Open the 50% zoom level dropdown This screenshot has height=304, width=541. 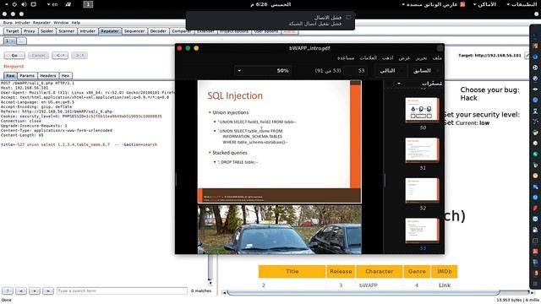[263, 71]
